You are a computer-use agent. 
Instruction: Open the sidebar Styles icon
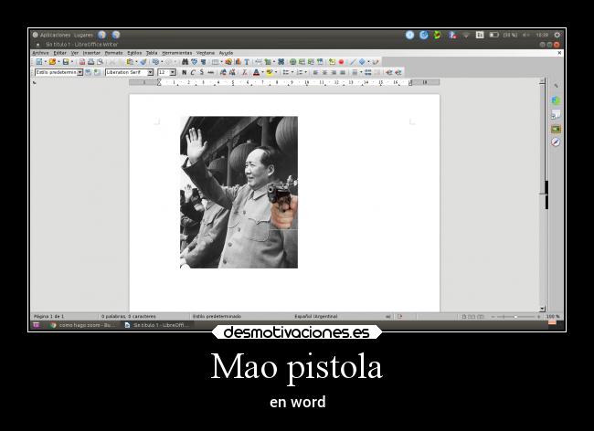pos(556,114)
